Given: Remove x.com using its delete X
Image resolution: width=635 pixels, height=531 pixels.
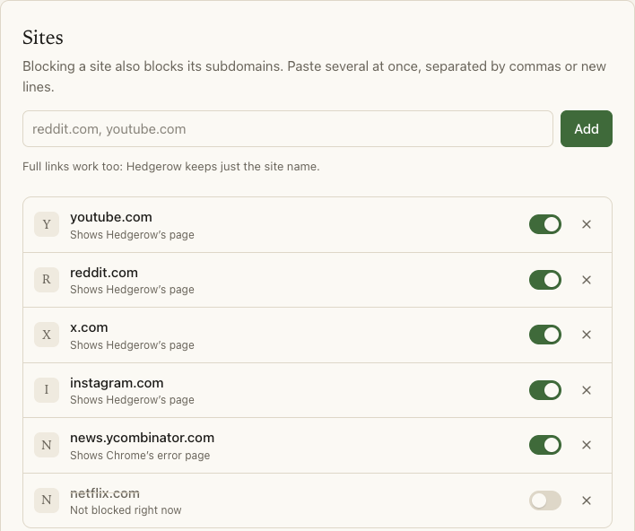Looking at the screenshot, I should 586,335.
